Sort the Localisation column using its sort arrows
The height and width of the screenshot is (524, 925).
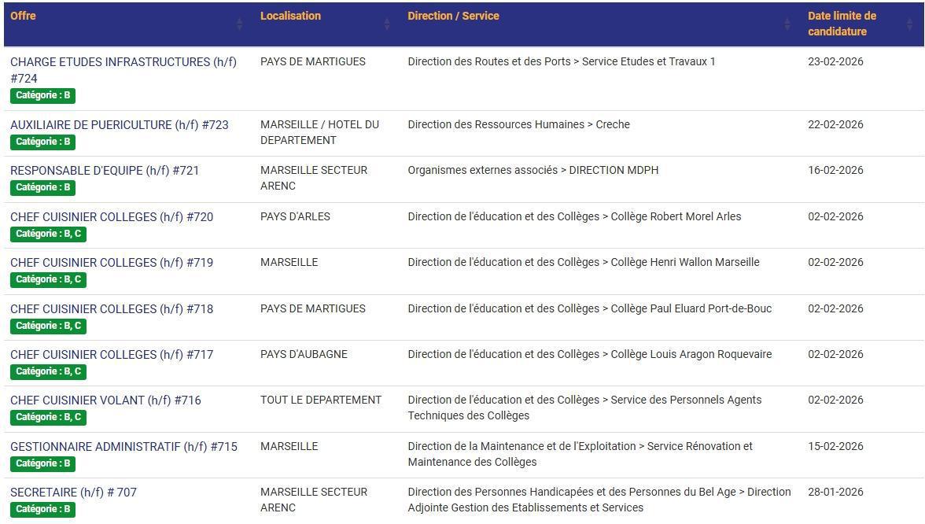[x=387, y=24]
